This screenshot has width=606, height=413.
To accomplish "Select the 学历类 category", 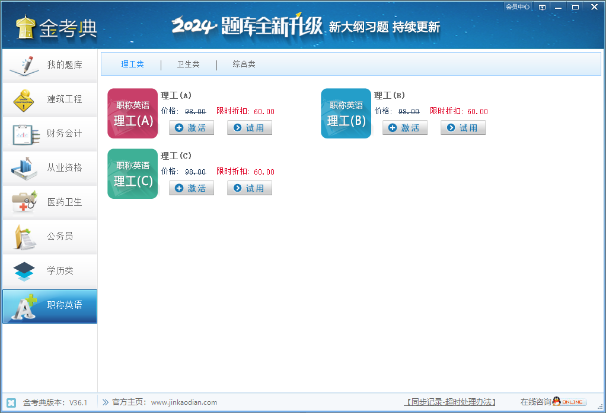I will click(50, 272).
